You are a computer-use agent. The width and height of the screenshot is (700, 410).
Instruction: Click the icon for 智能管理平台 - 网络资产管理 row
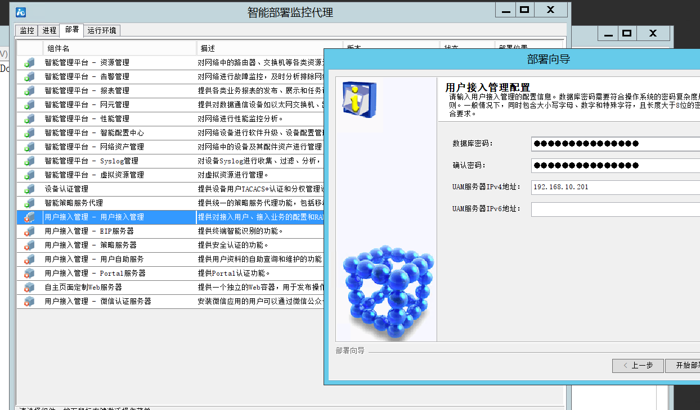pyautogui.click(x=30, y=147)
